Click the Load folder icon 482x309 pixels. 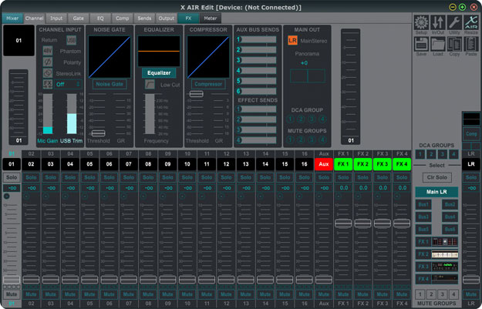point(438,44)
